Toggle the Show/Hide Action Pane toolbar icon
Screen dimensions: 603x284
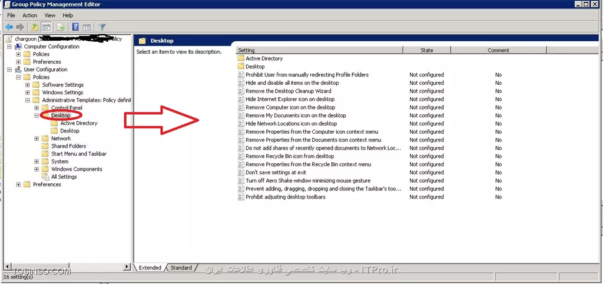(87, 27)
